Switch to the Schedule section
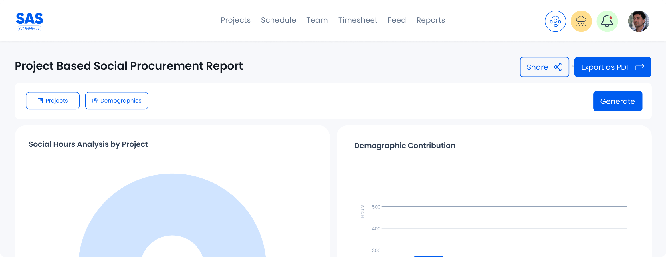This screenshot has width=666, height=257. [278, 20]
